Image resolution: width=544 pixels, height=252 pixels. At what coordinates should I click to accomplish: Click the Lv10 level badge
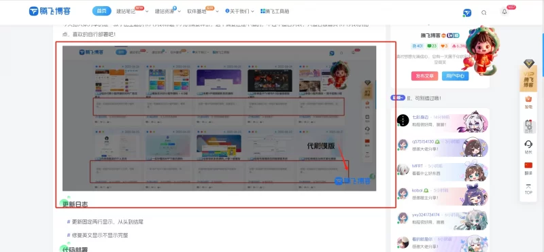453,35
